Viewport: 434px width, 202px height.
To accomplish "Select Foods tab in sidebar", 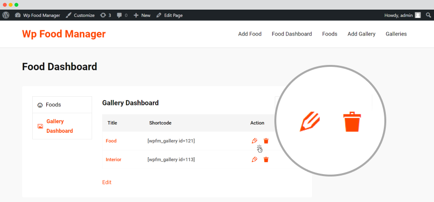I will click(x=62, y=105).
